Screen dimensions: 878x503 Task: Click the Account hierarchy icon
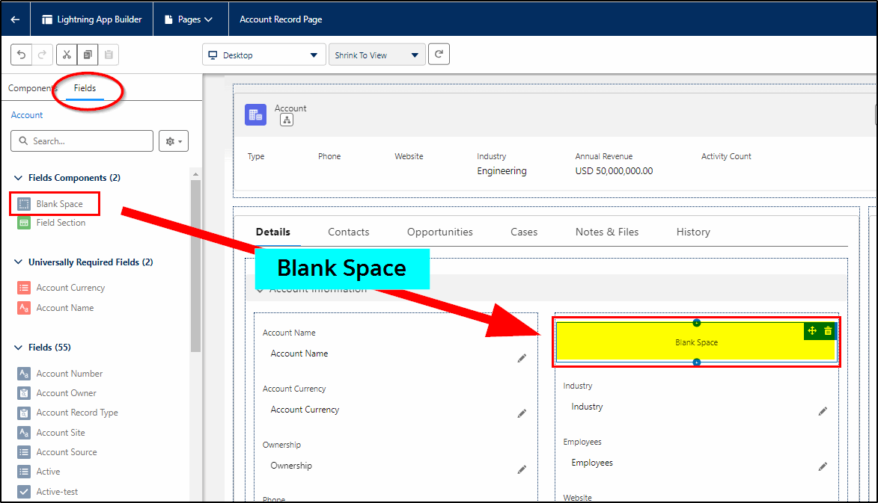287,120
